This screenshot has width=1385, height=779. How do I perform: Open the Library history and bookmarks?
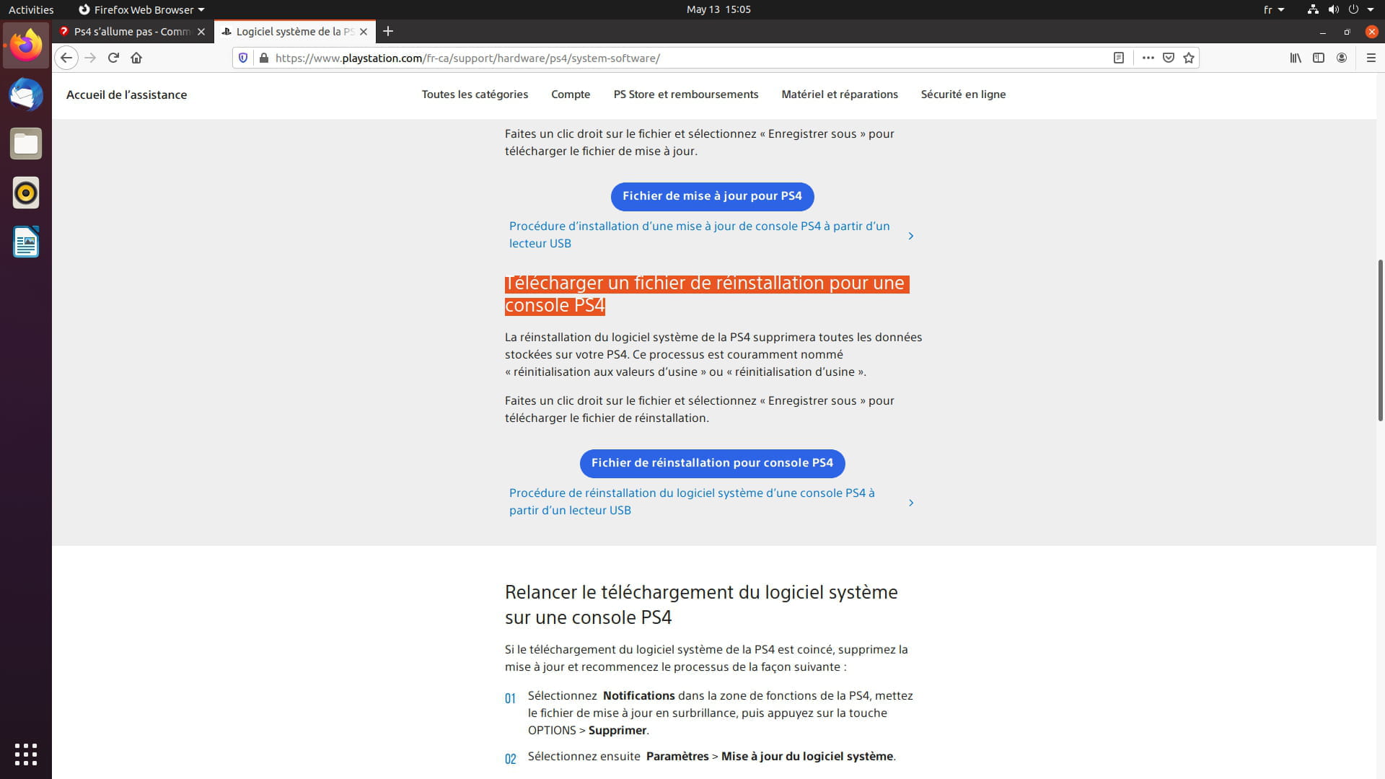coord(1296,58)
